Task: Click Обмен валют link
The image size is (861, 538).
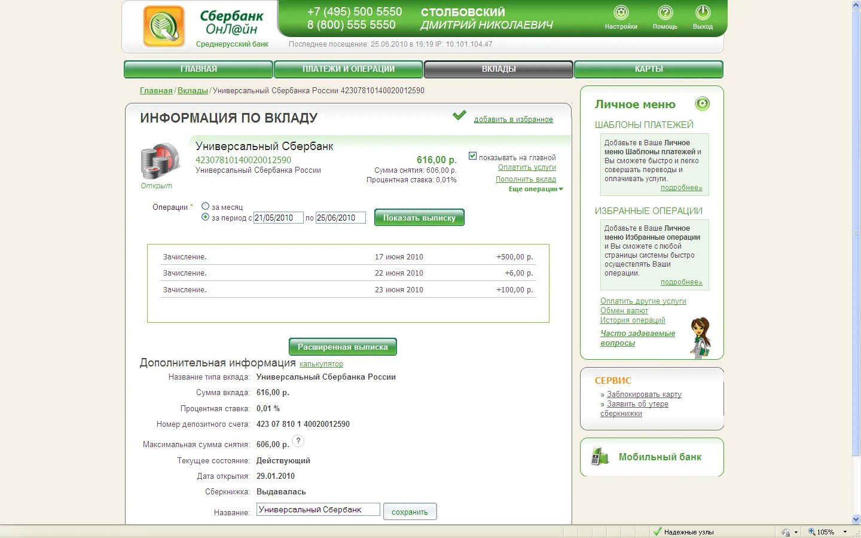Action: pos(624,311)
